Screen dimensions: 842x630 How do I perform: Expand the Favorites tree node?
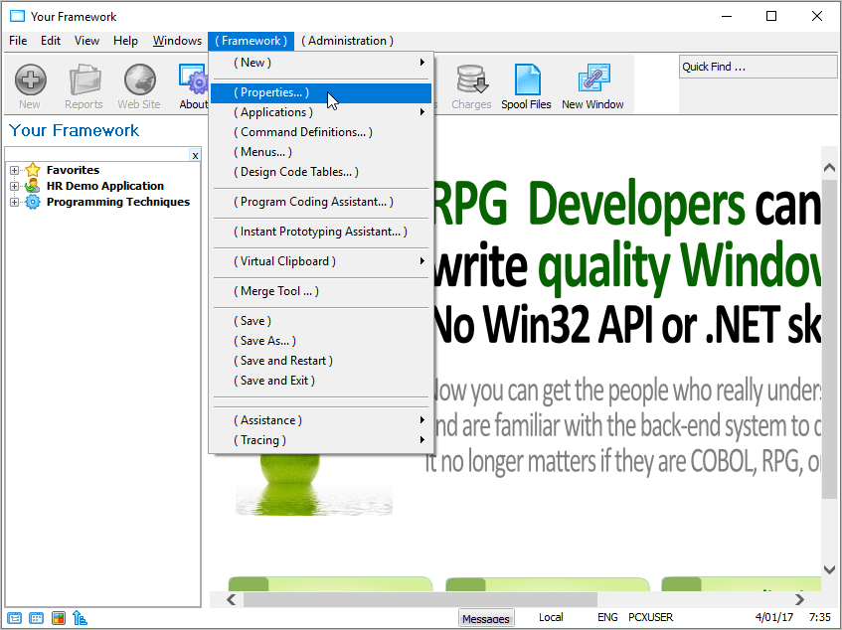tap(15, 171)
